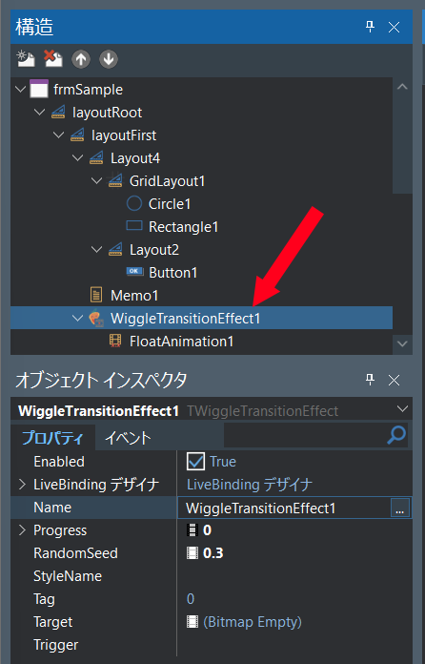The height and width of the screenshot is (664, 425).
Task: Click the ellipsis button beside Name field
Action: point(400,508)
